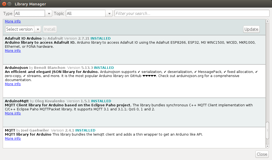Click the 'Version 2.7.21' text for Adafruit IO

pyautogui.click(x=77, y=39)
